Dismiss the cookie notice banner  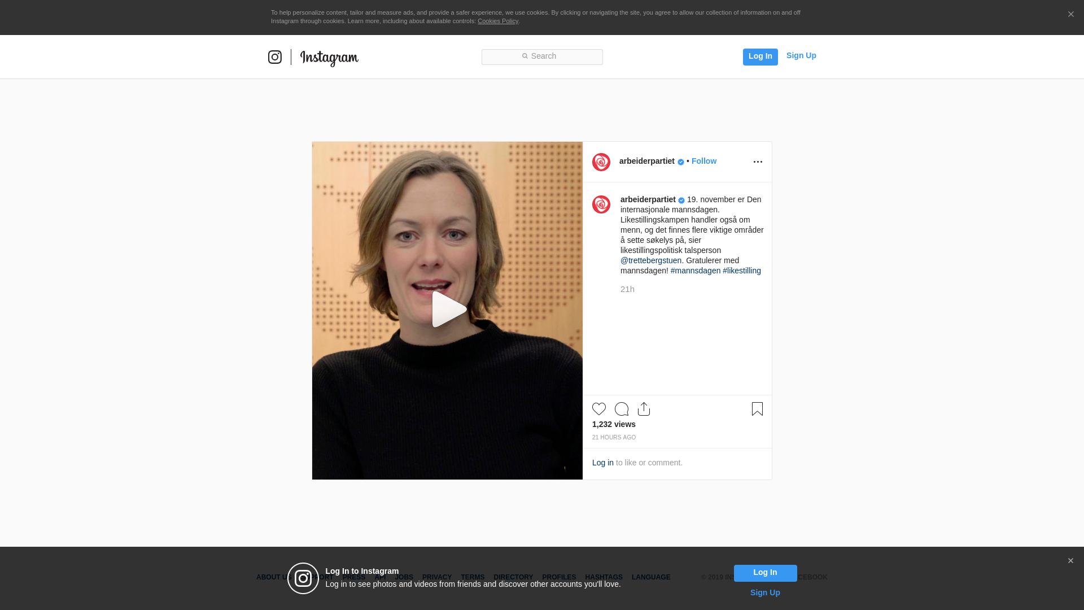coord(1070,15)
